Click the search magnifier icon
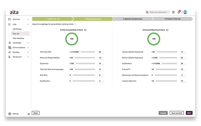 [x=147, y=12]
